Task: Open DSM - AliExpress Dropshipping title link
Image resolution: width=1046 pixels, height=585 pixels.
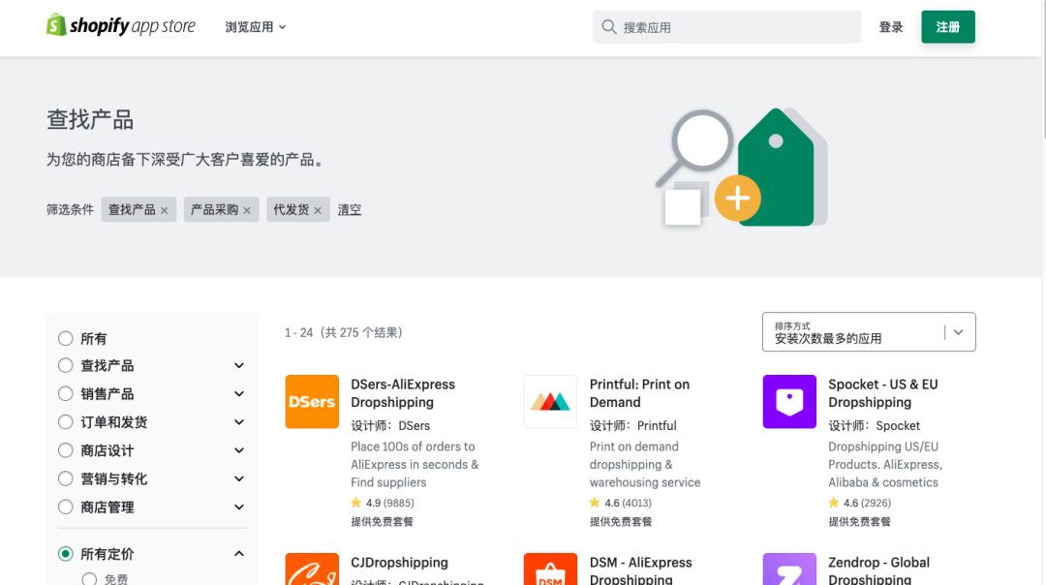Action: [640, 570]
